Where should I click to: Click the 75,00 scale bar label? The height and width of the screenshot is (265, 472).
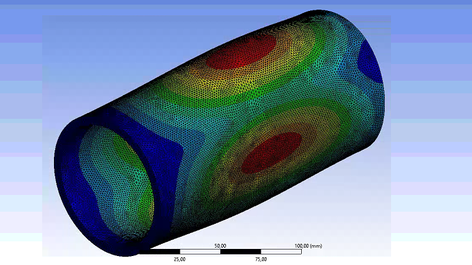261,259
